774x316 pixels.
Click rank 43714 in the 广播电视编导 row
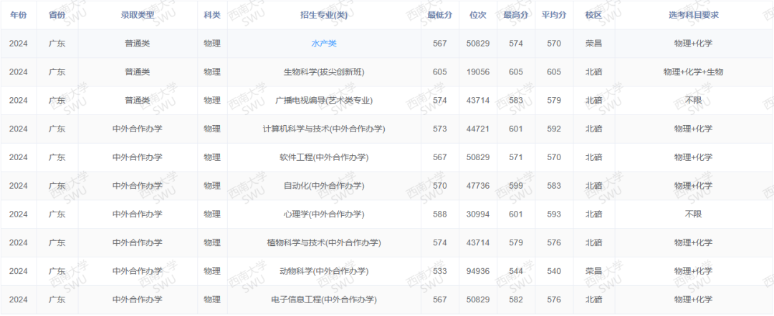pos(478,100)
